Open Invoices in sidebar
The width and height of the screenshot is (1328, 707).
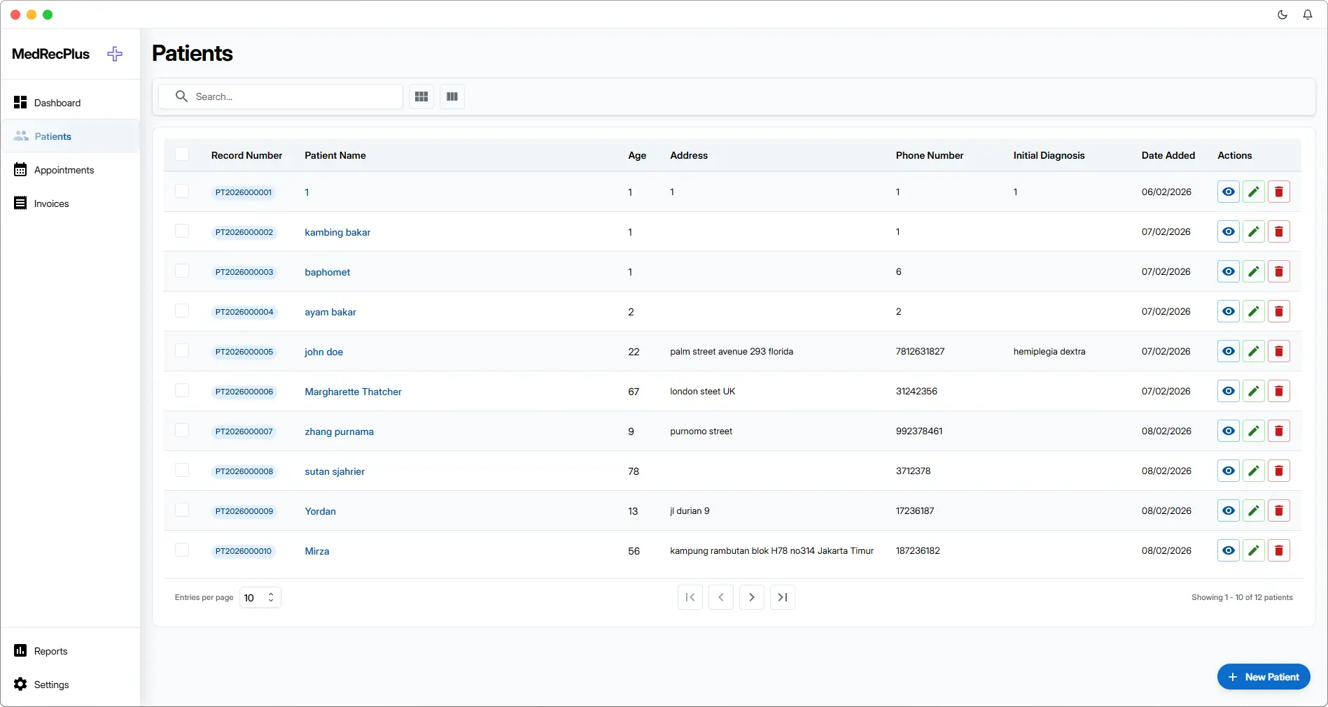pyautogui.click(x=70, y=203)
